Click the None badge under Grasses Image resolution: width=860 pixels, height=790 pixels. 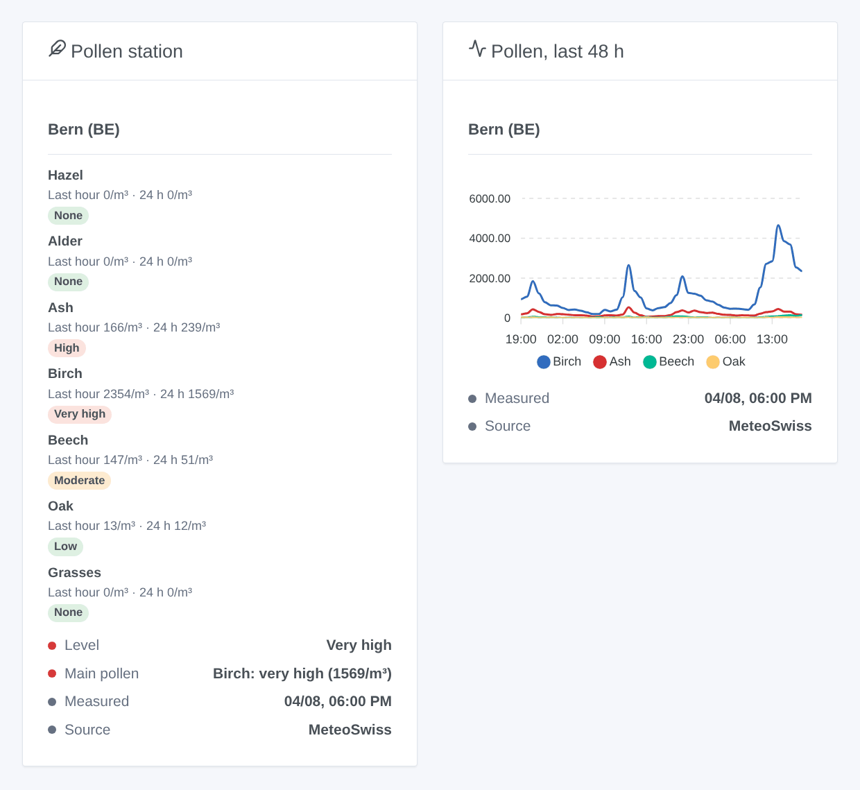click(x=68, y=612)
